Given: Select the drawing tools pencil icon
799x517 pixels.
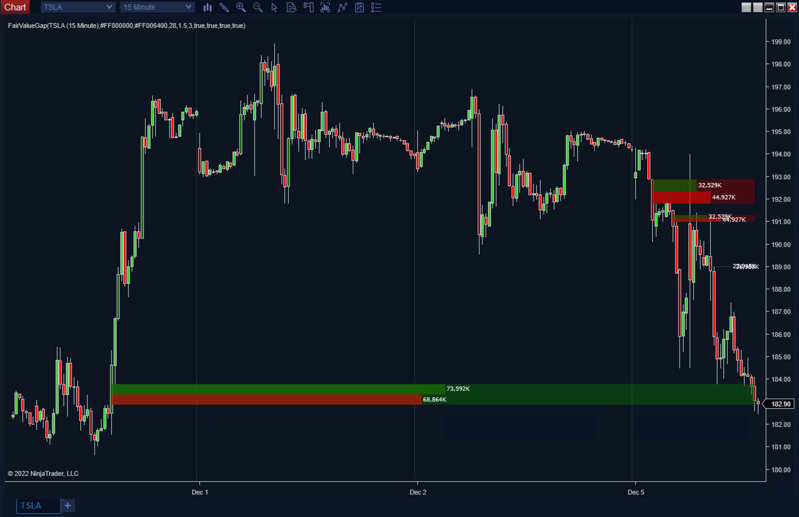Looking at the screenshot, I should coord(224,7).
